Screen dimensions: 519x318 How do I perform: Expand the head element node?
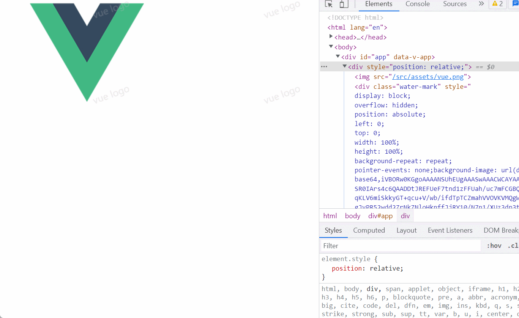pyautogui.click(x=331, y=36)
